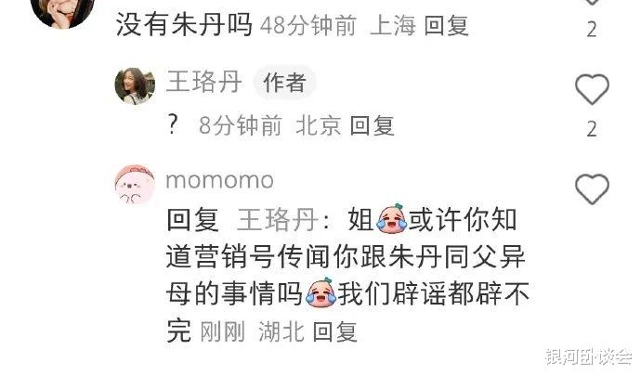The image size is (641, 376).
Task: Reply to the 没有朱丹吗 comment
Action: coord(447,25)
